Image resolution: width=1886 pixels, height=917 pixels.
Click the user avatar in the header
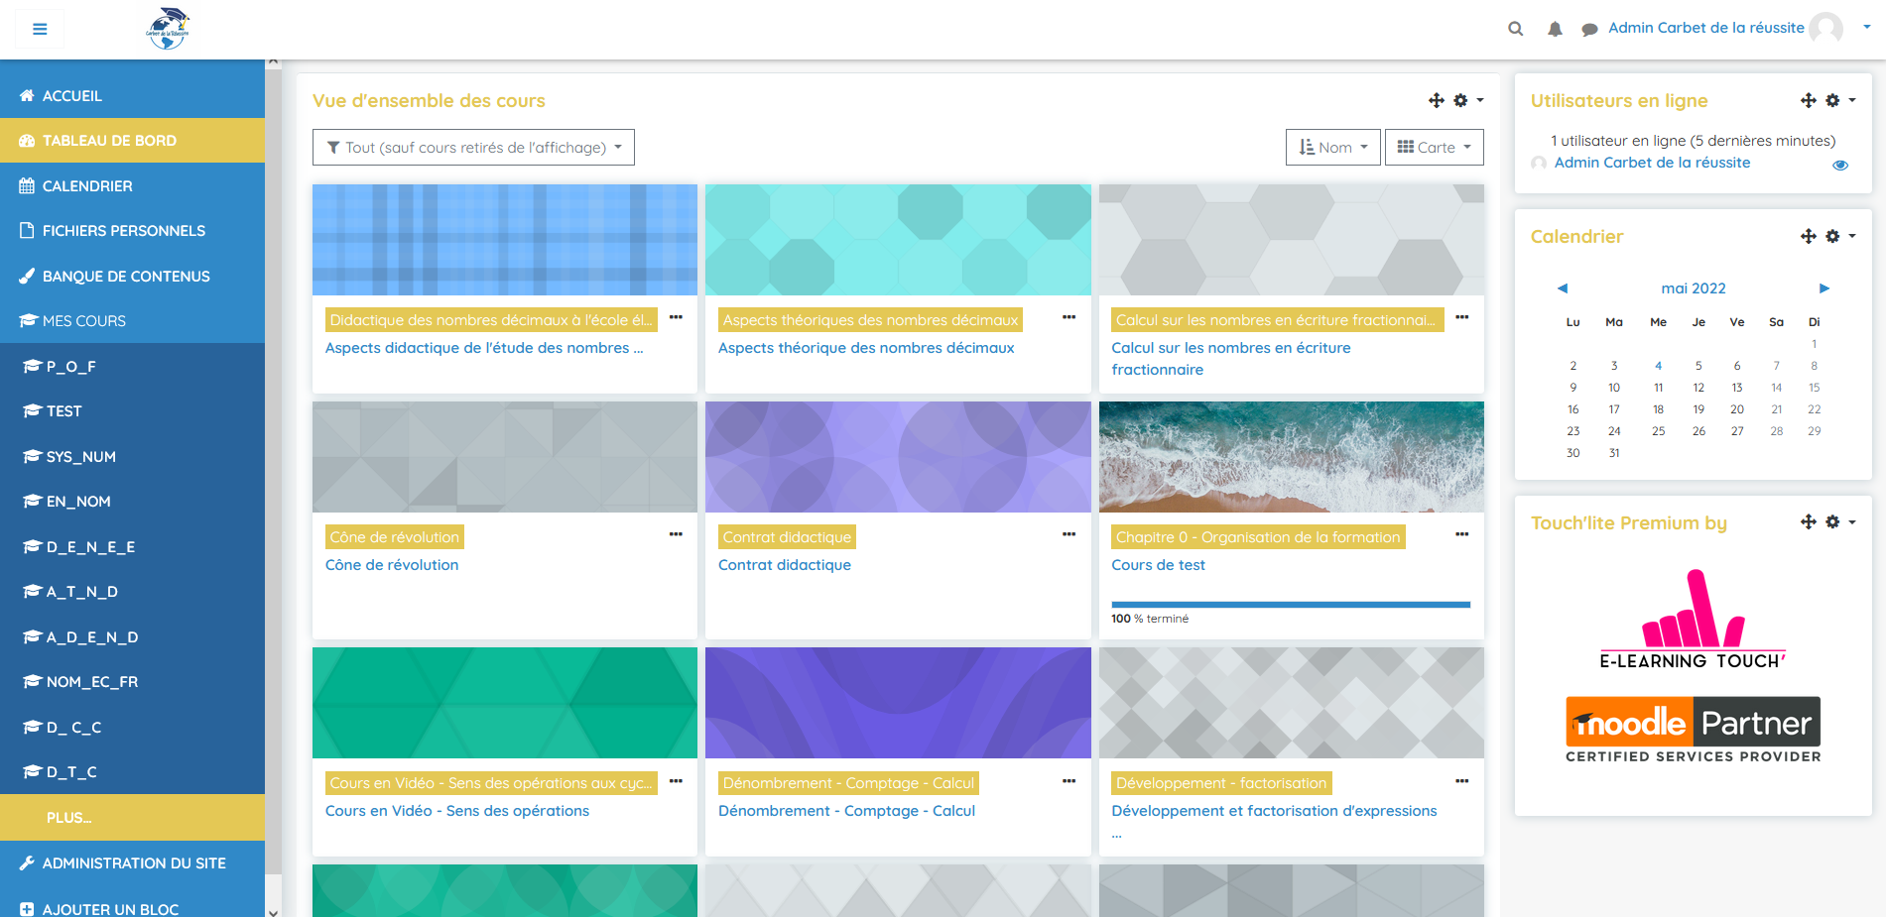[1825, 28]
